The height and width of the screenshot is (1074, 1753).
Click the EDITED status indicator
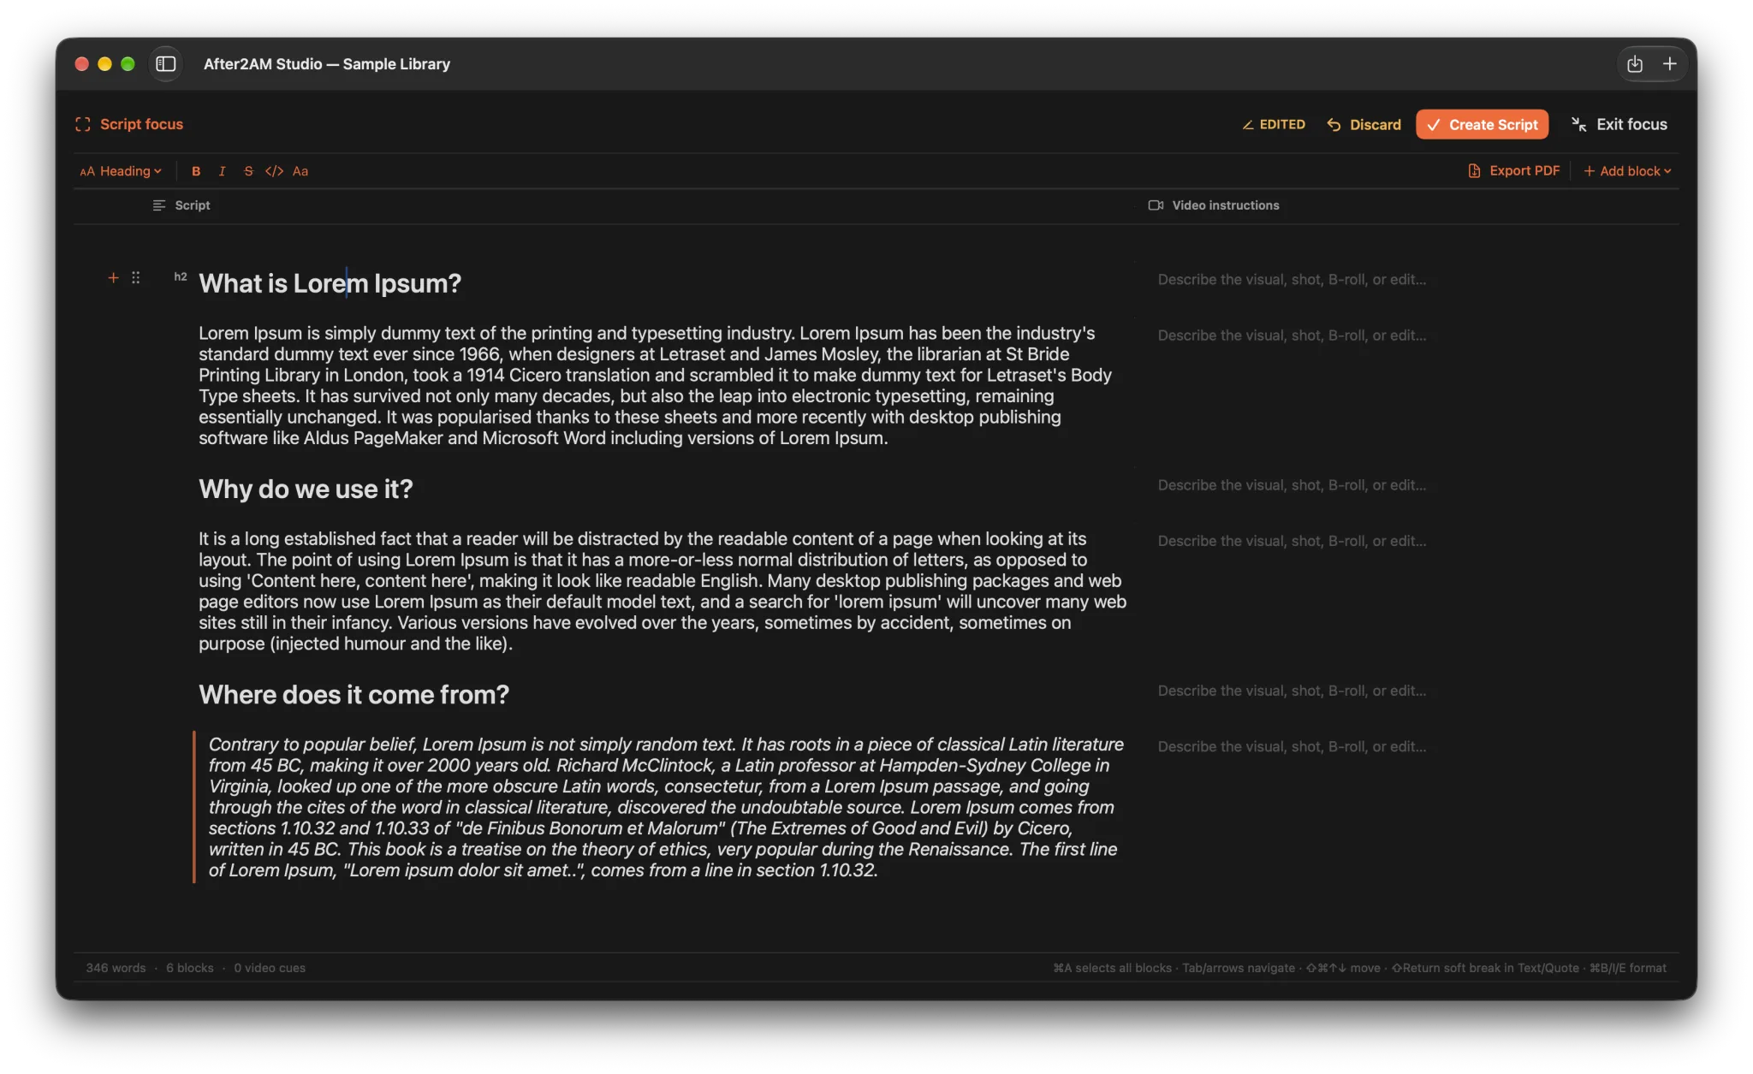pyautogui.click(x=1274, y=125)
